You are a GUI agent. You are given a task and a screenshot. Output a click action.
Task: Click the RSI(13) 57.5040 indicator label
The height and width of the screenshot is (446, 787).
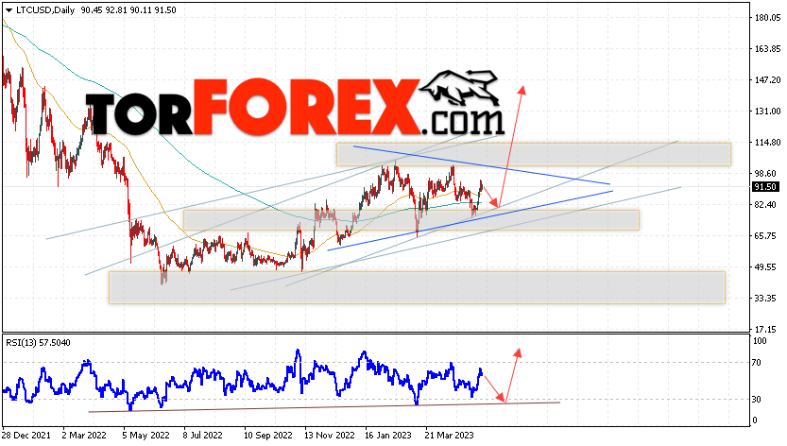click(x=38, y=343)
